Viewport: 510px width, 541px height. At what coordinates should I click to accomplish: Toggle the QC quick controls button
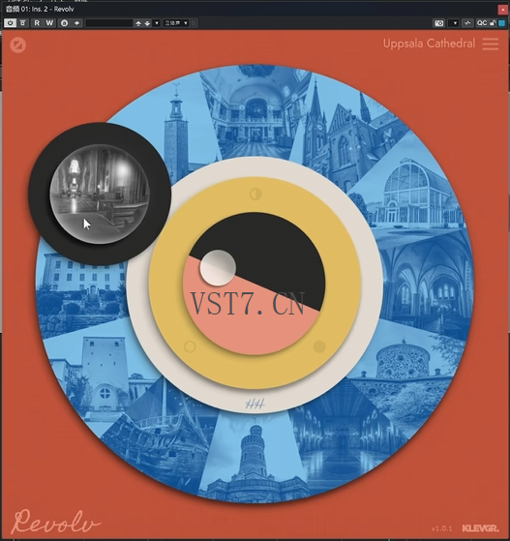tap(481, 23)
